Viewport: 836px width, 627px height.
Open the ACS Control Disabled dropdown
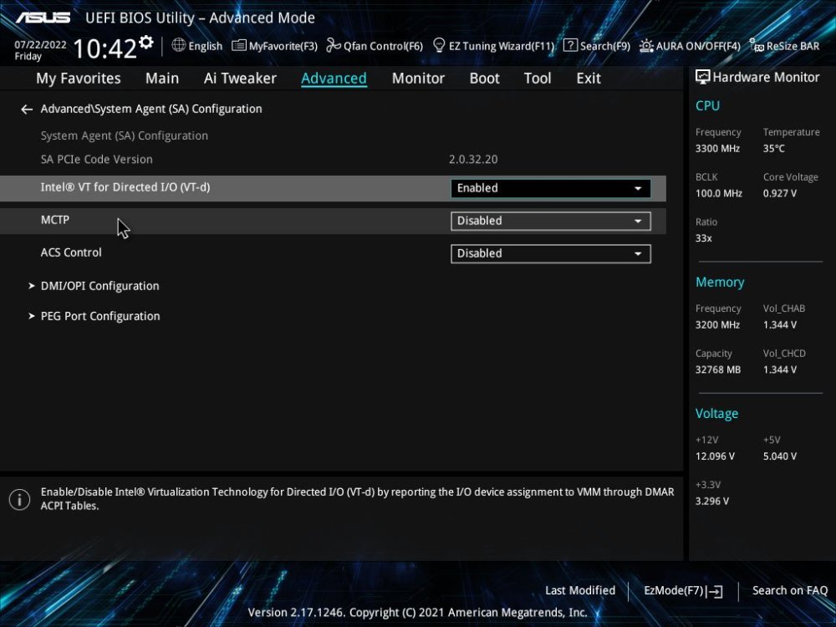[550, 254]
